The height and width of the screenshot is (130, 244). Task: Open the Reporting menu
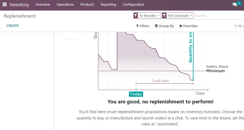coord(108,5)
